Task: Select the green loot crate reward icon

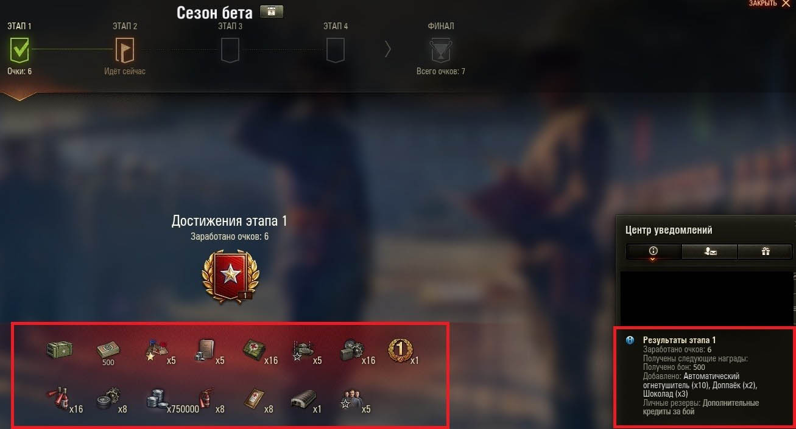Action: [59, 349]
